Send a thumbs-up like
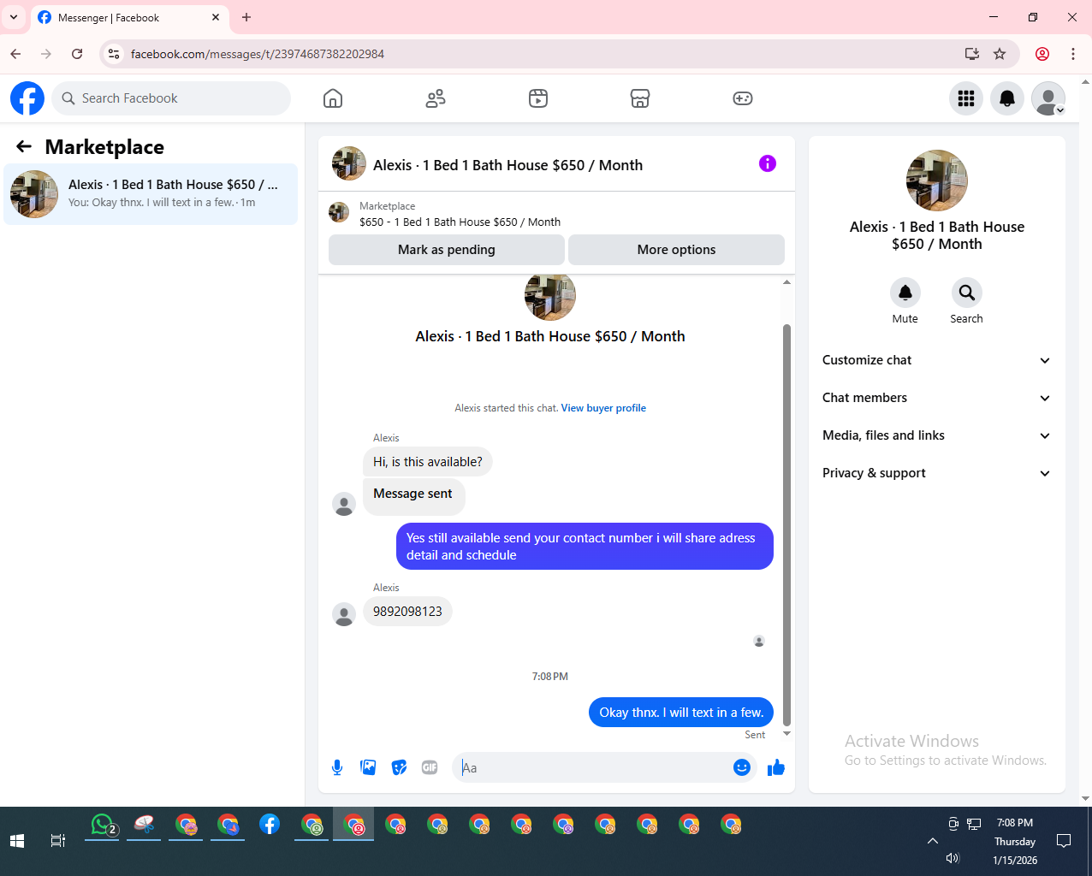 click(776, 767)
